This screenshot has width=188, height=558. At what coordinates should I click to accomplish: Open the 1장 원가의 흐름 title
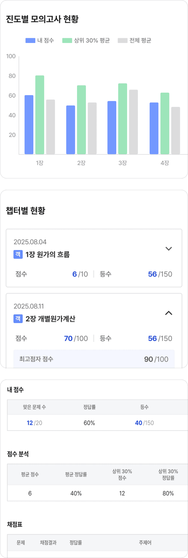click(x=48, y=254)
